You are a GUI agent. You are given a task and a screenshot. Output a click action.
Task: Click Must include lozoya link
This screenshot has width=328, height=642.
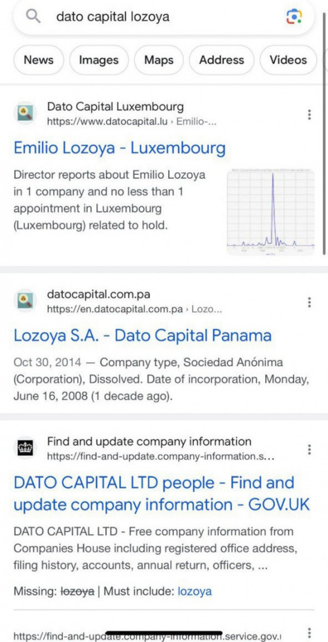click(195, 591)
